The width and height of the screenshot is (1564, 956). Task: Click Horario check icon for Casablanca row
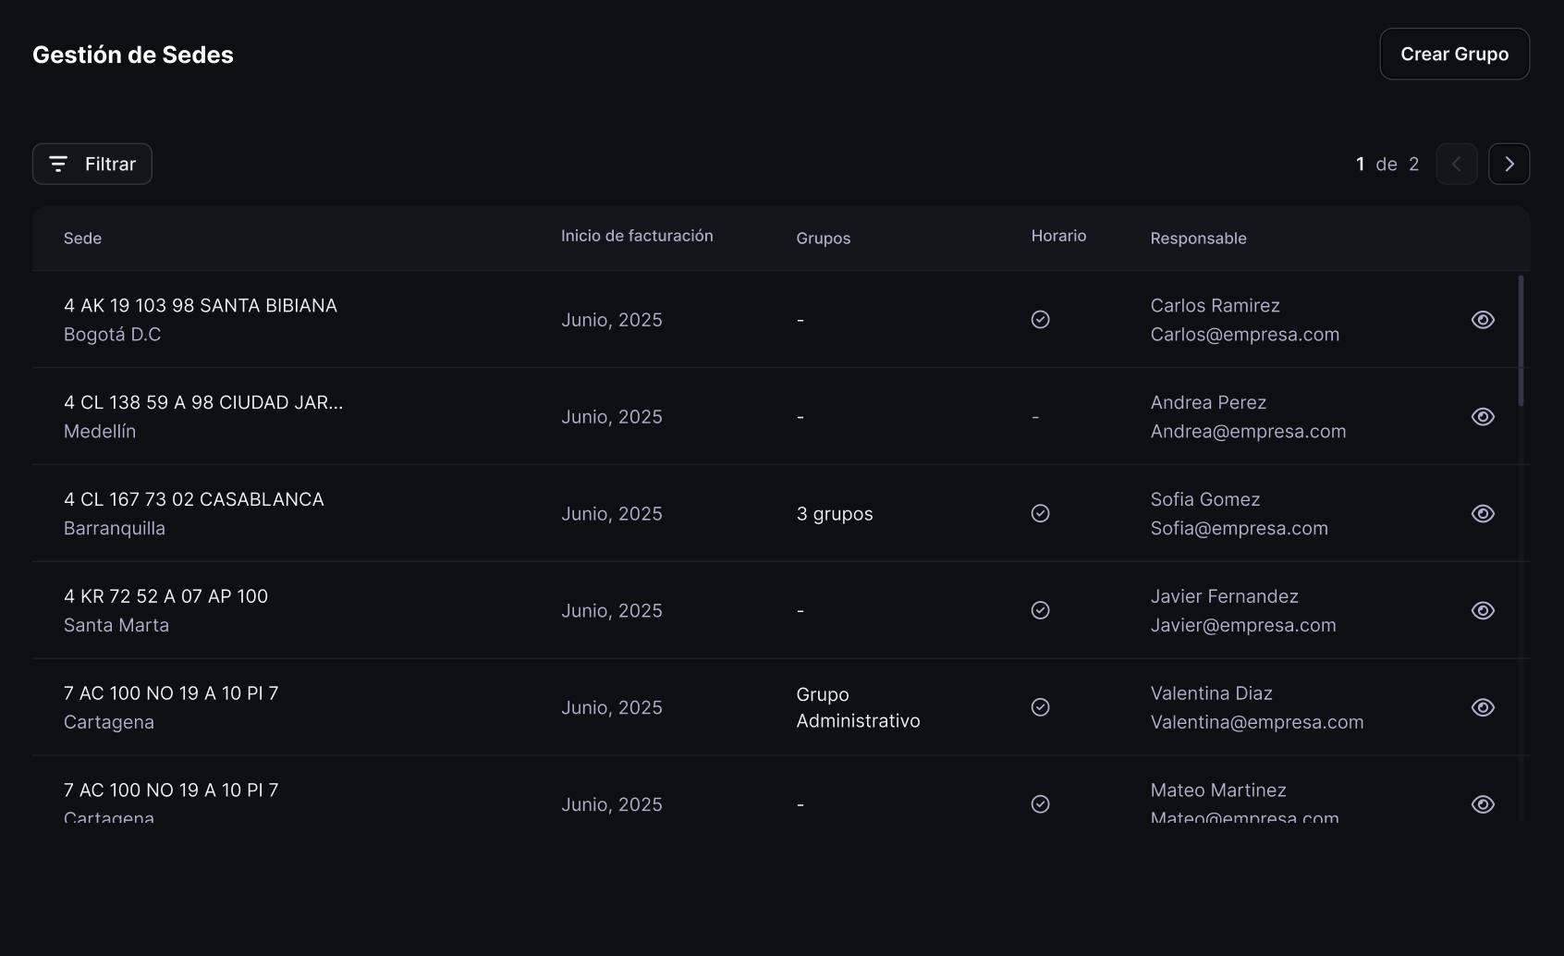tap(1040, 513)
